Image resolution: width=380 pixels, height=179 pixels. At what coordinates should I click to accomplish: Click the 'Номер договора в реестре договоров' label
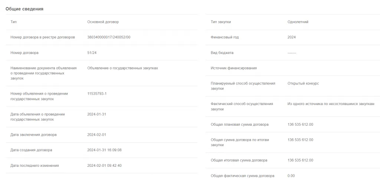pos(43,37)
